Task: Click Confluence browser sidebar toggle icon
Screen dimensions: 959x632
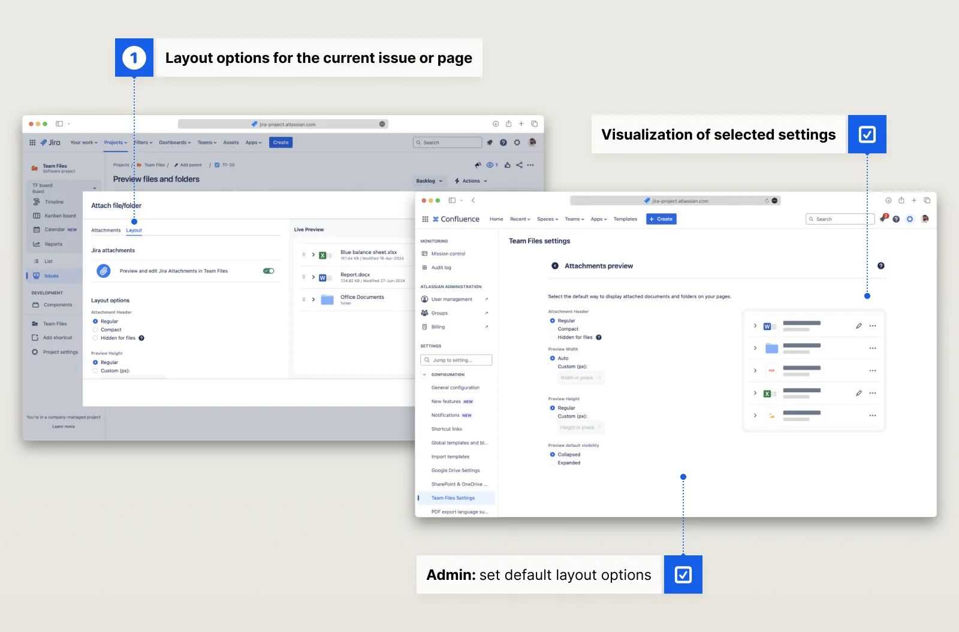Action: pyautogui.click(x=453, y=201)
